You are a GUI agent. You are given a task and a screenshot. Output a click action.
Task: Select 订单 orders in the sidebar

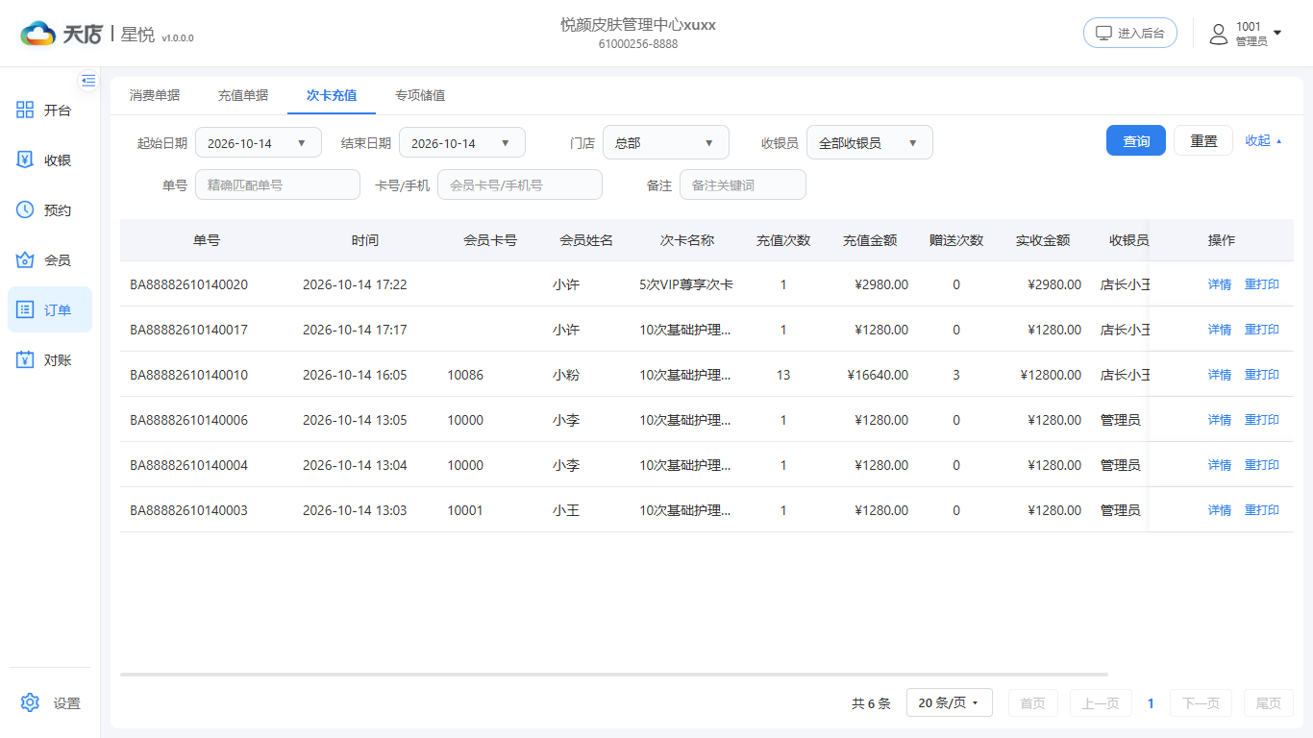click(x=50, y=309)
